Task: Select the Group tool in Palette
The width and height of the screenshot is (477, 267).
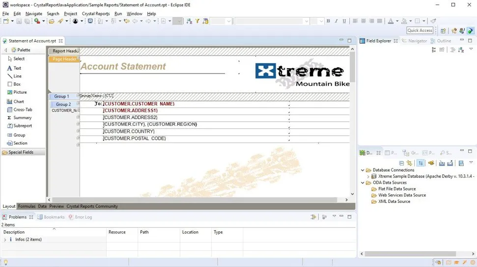Action: click(16, 135)
